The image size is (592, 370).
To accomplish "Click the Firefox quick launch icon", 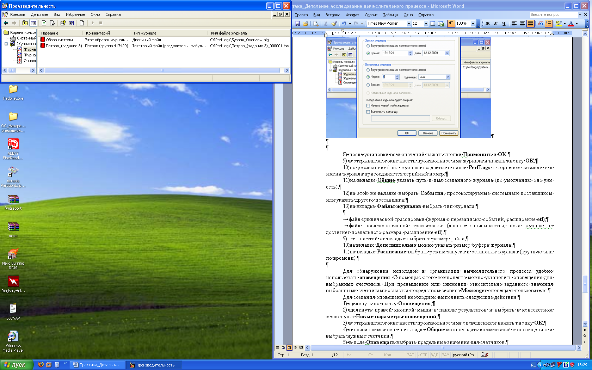I will pos(41,365).
